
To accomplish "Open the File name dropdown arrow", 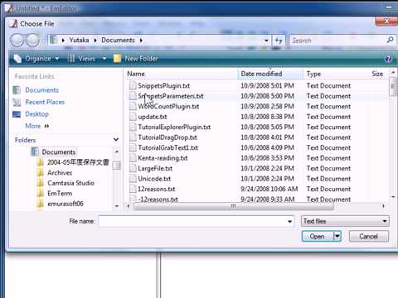I will (289, 221).
